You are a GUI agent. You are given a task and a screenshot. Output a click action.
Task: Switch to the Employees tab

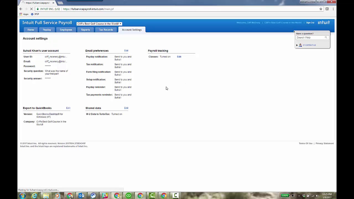click(66, 30)
